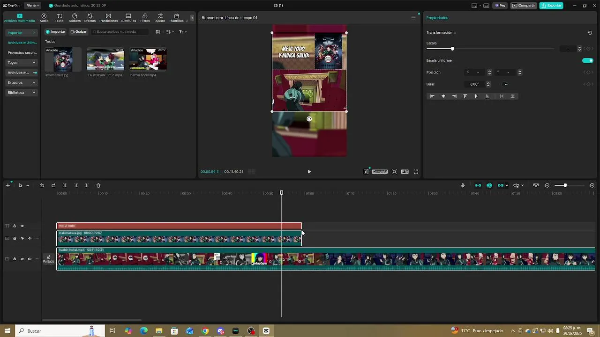Open the media filter dropdown
600x337 pixels.
tap(183, 32)
